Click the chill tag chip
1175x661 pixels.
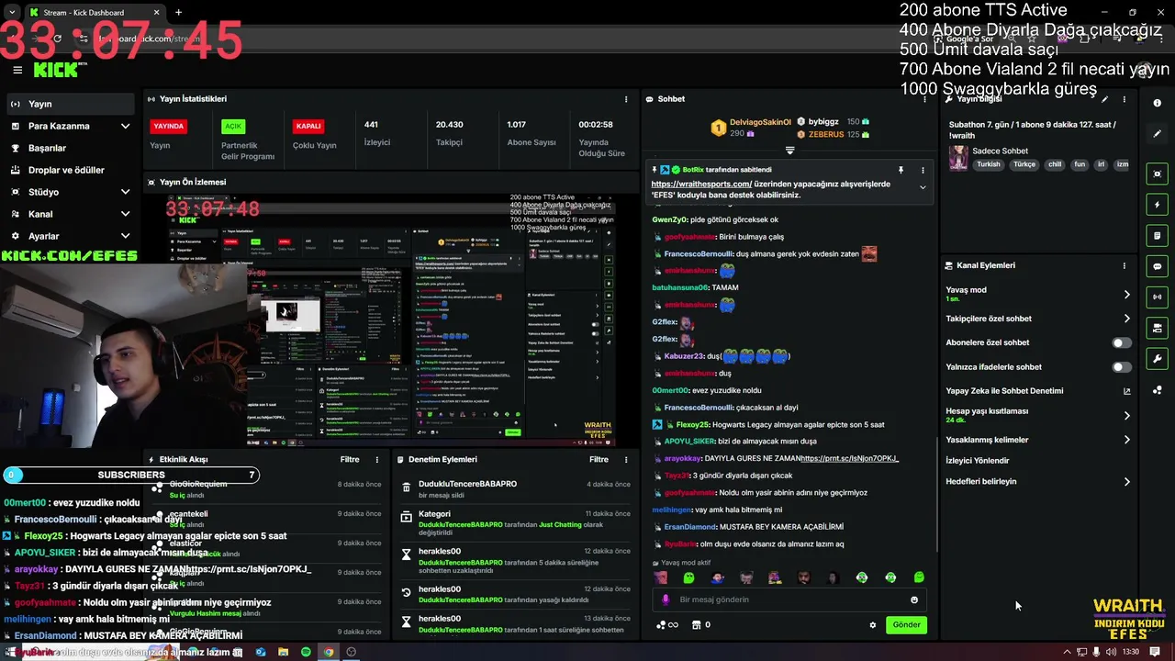point(1055,164)
